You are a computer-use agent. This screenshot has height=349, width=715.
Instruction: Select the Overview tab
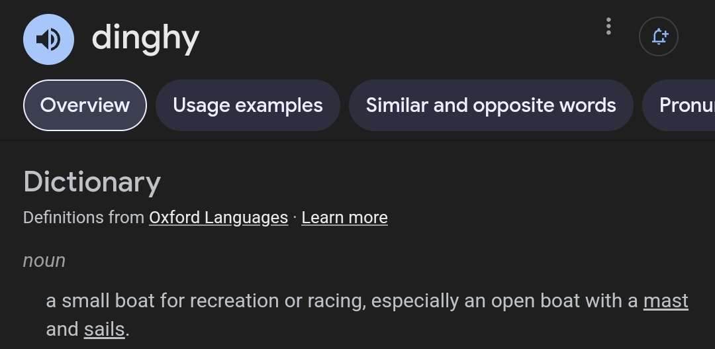85,105
